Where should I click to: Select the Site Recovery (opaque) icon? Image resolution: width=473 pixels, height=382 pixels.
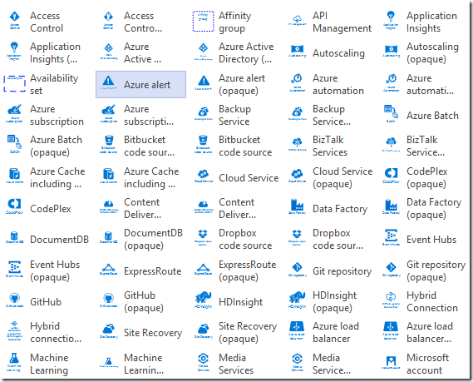[x=204, y=331]
